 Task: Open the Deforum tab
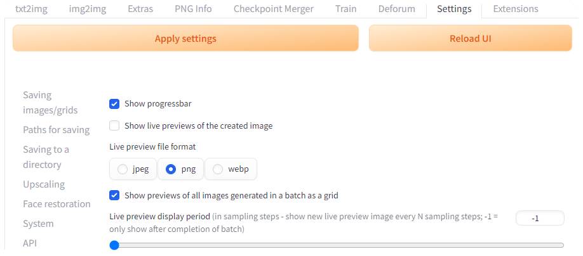click(x=396, y=9)
